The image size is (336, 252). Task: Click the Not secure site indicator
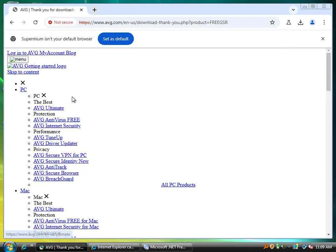61,22
